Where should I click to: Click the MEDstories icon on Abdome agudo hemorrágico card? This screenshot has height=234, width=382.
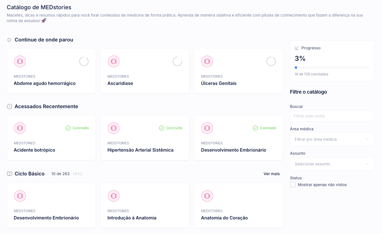pos(20,61)
